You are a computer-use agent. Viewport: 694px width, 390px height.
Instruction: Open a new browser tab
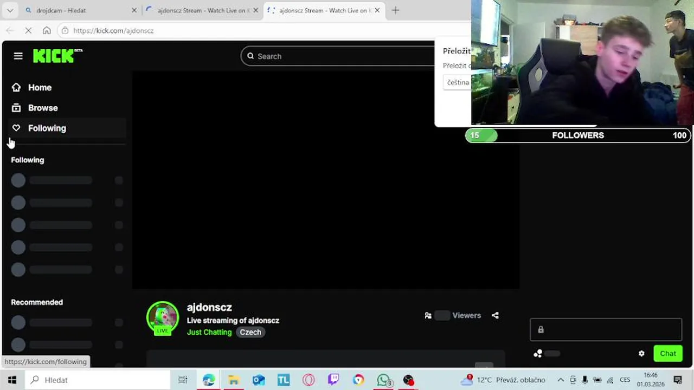395,10
